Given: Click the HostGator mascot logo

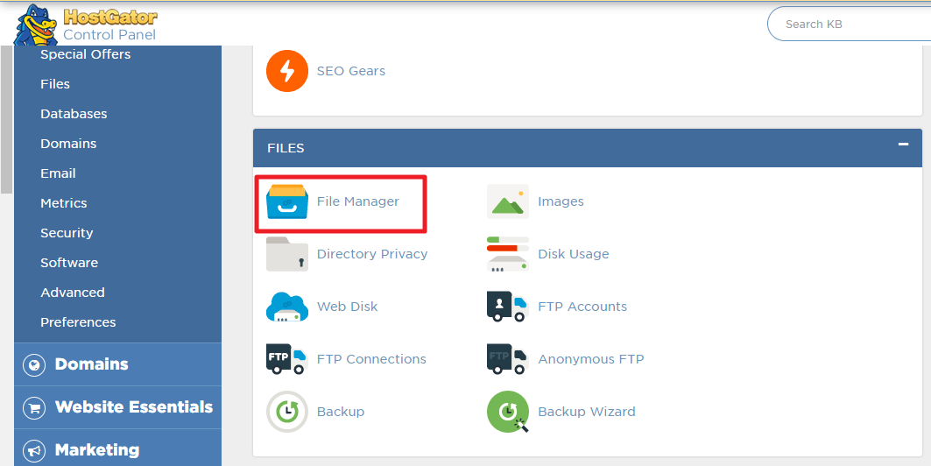Looking at the screenshot, I should click(36, 25).
